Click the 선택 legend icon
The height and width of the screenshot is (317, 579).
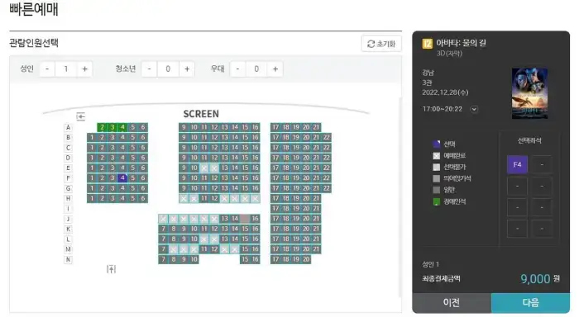coord(437,144)
